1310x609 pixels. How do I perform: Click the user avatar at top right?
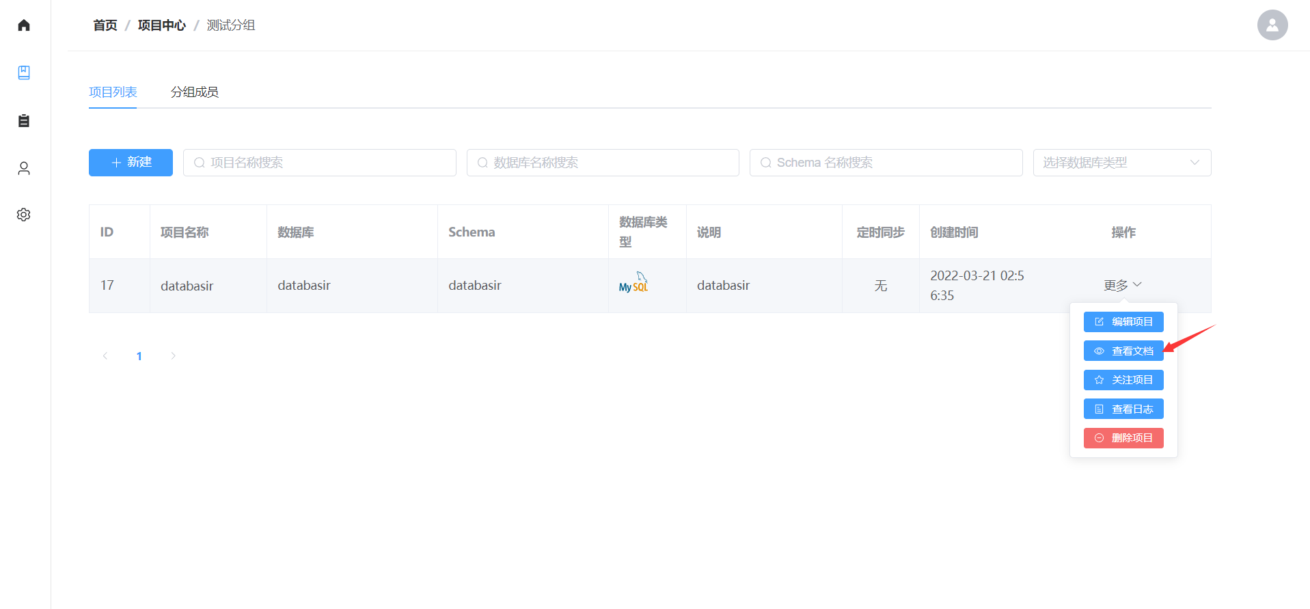click(x=1272, y=25)
